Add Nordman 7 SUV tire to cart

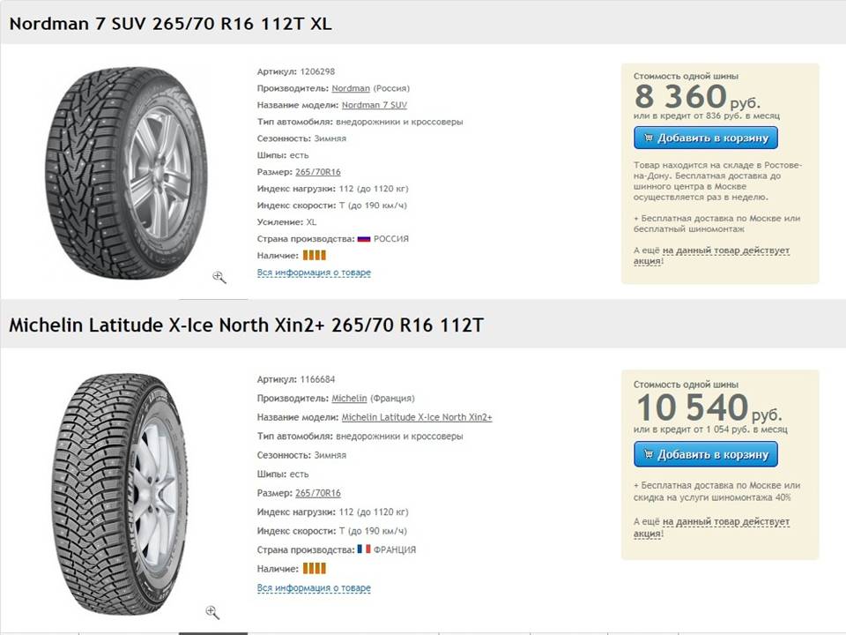coord(706,138)
